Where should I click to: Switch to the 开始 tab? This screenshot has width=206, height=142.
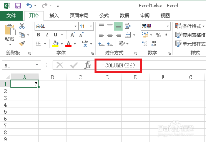[x=34, y=16]
